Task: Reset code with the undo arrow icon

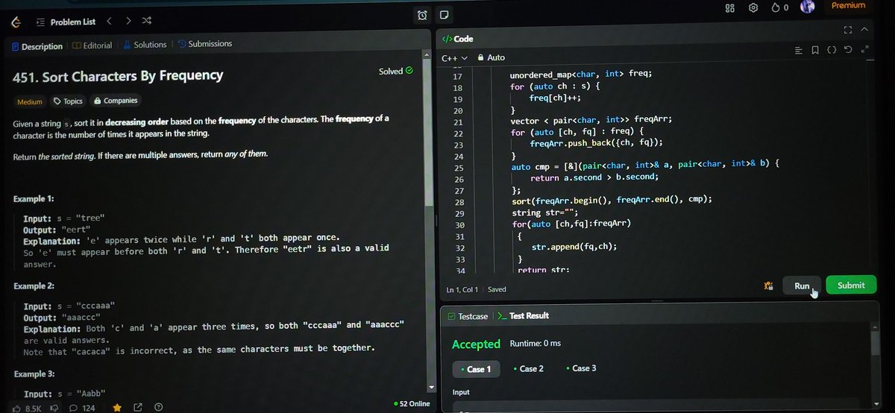Action: point(848,50)
